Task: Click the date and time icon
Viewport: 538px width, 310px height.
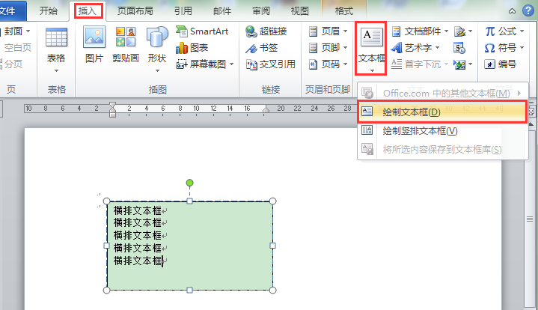Action: click(459, 48)
